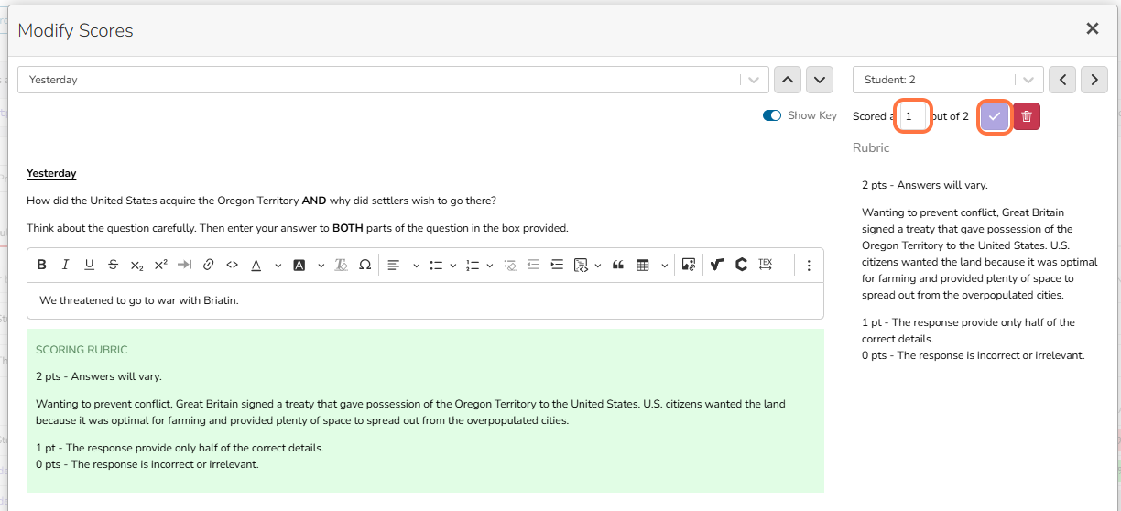Open the chemistry formula editor
The height and width of the screenshot is (511, 1121).
[741, 266]
